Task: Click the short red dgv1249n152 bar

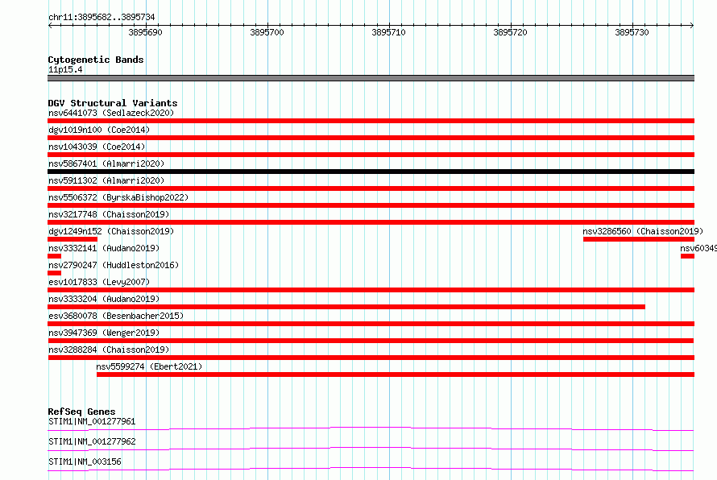Action: pyautogui.click(x=73, y=239)
